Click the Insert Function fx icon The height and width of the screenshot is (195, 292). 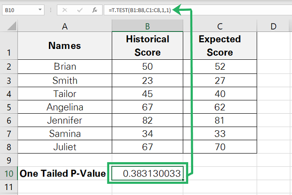click(95, 9)
